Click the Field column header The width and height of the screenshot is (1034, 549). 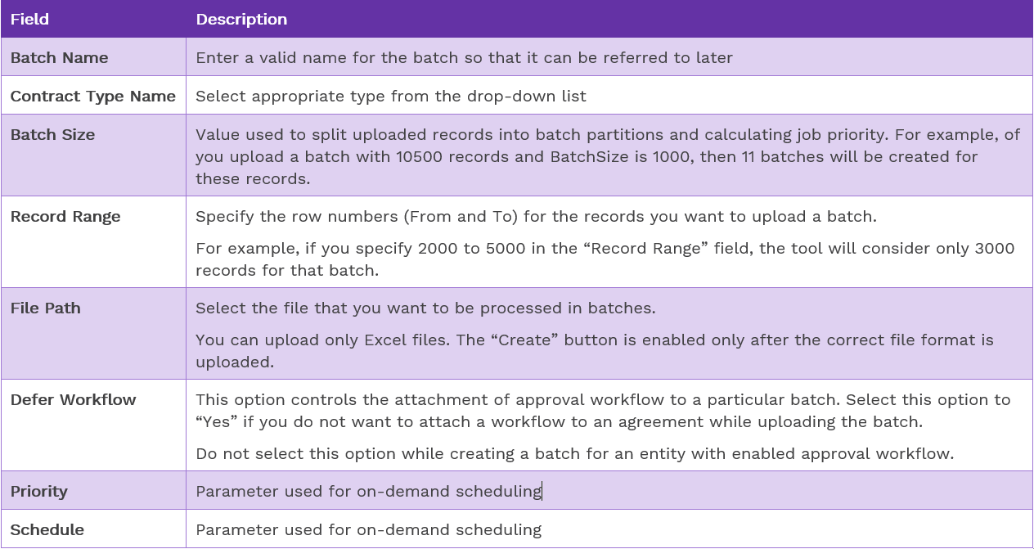[29, 19]
